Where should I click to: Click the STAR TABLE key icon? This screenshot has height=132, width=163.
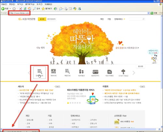[123, 71]
